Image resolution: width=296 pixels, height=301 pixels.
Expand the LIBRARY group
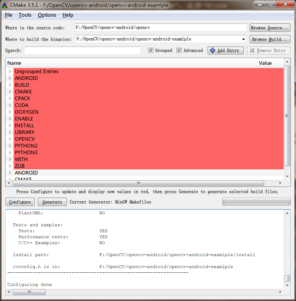click(10, 132)
